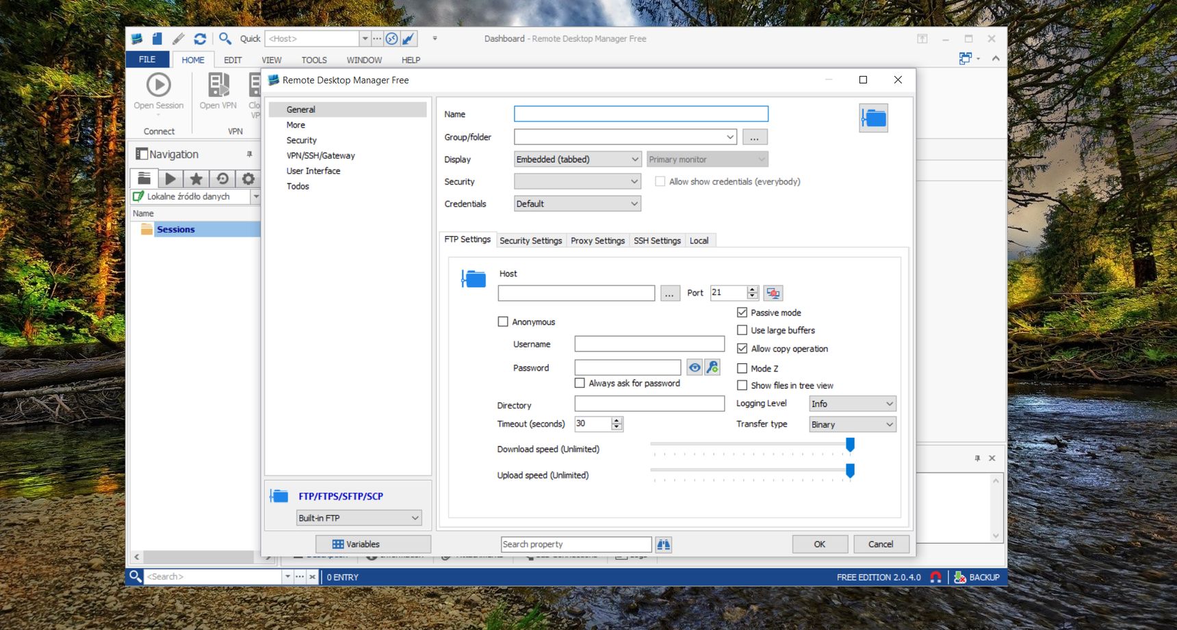
Task: Open the Group/folder dropdown
Action: [729, 137]
